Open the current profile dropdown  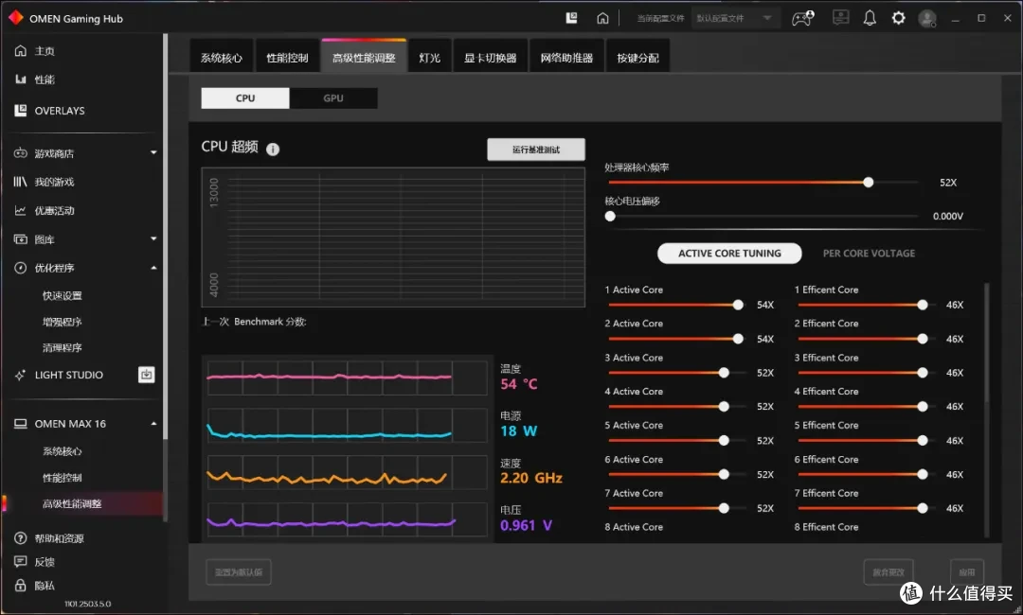[735, 18]
